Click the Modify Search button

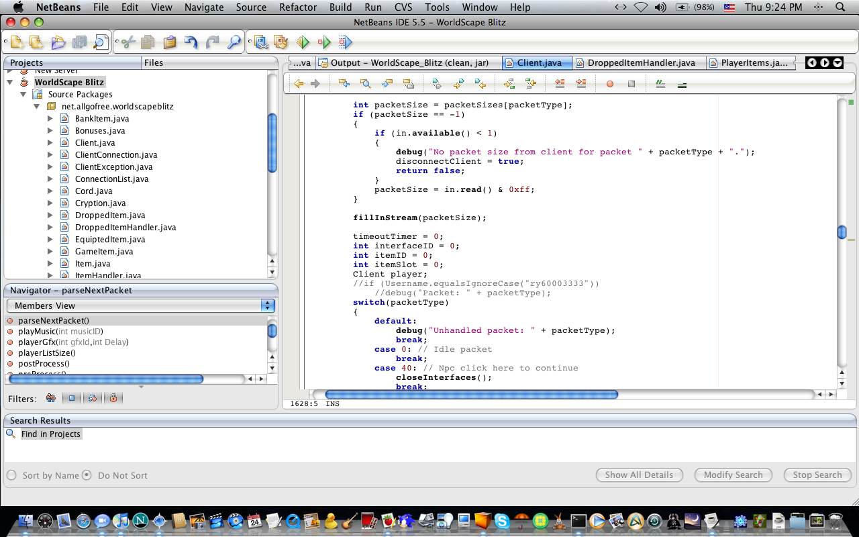[733, 475]
